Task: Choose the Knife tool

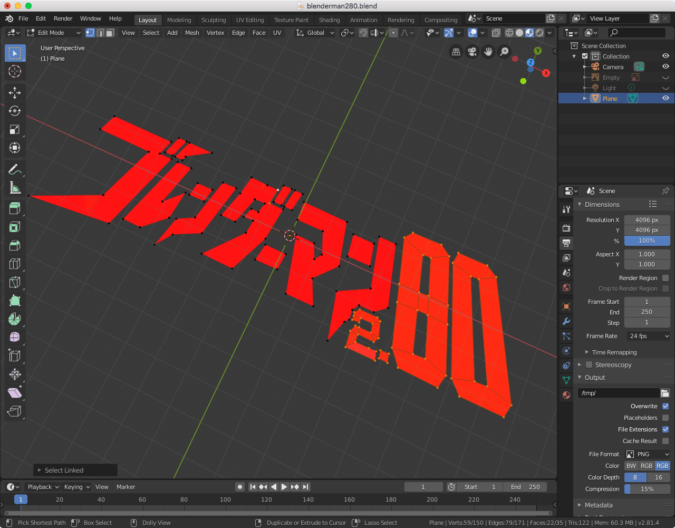Action: [15, 282]
